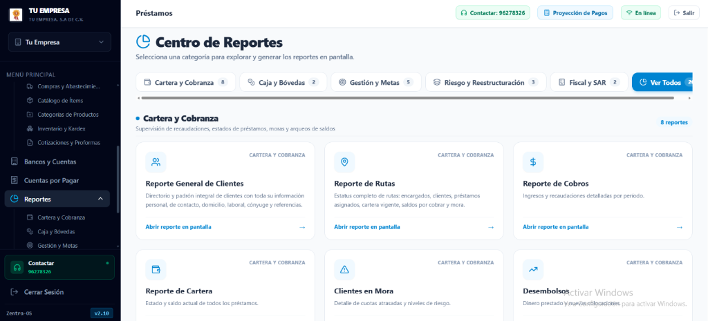Screen dimensions: 708x321
Task: Open Reporte de Rutas via Abrir reporte link
Action: pyautogui.click(x=367, y=227)
